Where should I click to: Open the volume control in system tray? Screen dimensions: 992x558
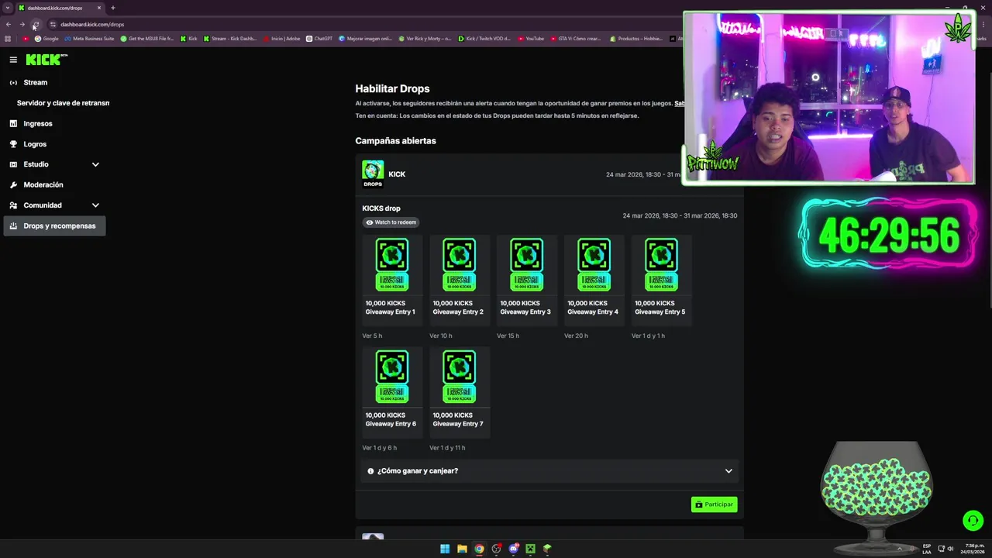952,549
